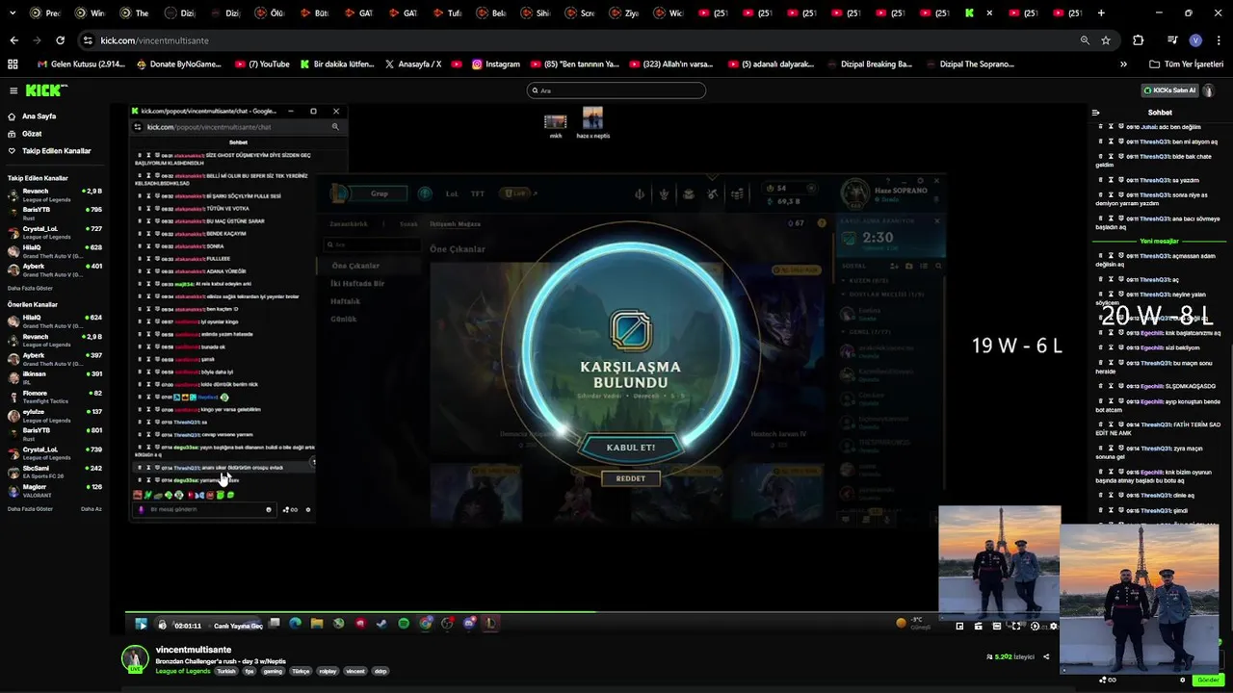Screen dimensions: 1233x693
Task: Open İki Haftada Bir store section
Action: point(357,283)
